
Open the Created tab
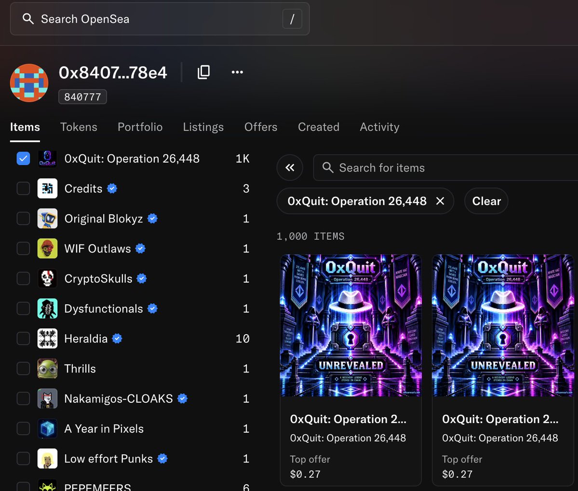[319, 127]
